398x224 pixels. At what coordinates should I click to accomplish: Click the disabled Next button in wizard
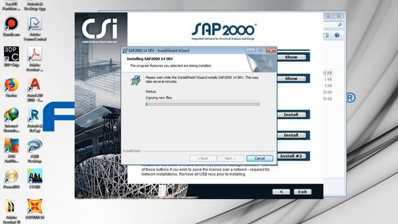pos(230,159)
